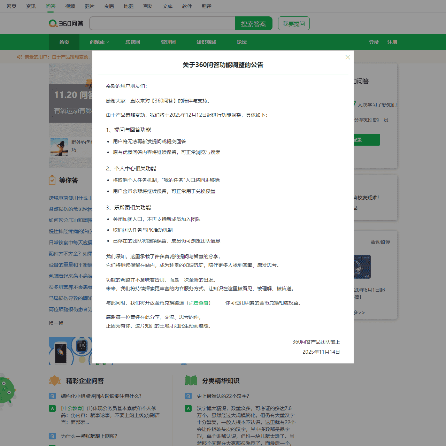Screen dimensions: 446x446
Task: Click the 登录 link in the navbar
Action: (374, 42)
